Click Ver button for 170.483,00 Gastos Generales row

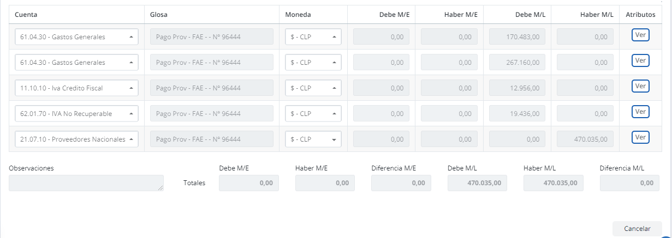click(640, 35)
